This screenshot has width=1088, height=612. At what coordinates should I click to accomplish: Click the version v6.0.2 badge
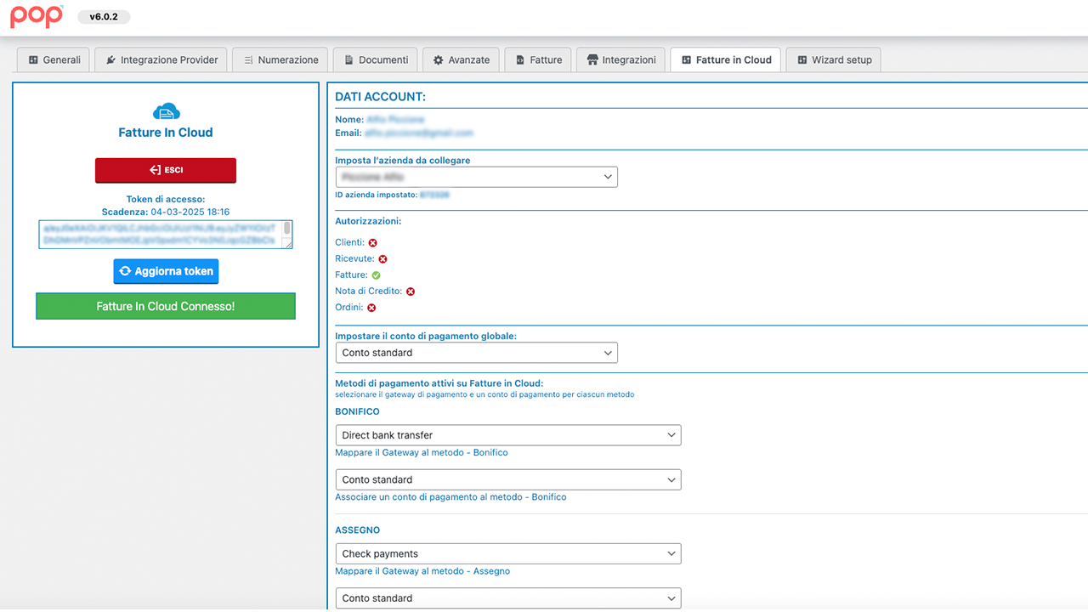[103, 16]
